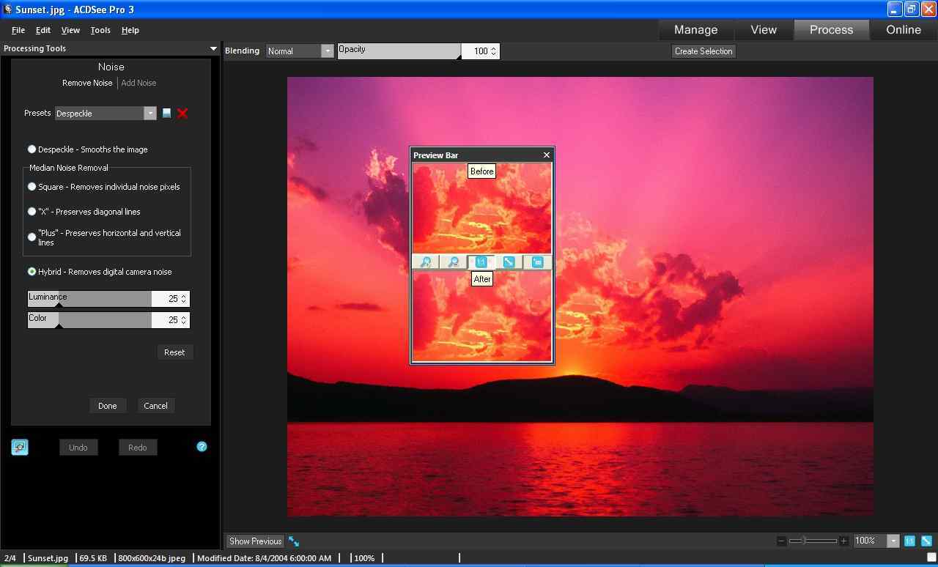Image resolution: width=938 pixels, height=567 pixels.
Task: Enable Hybrid - Removes digital camera noise
Action: [x=32, y=271]
